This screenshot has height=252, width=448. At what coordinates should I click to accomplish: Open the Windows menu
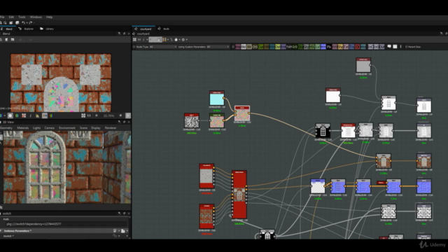pyautogui.click(x=36, y=17)
